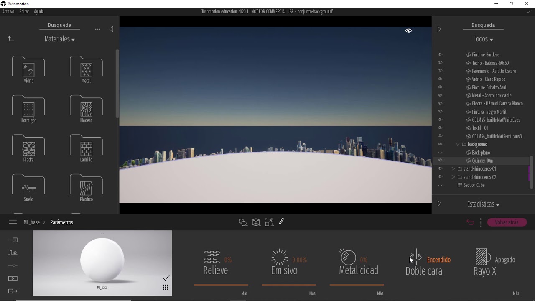The height and width of the screenshot is (301, 535).
Task: Toggle visibility of Section Cube
Action: pos(440,185)
